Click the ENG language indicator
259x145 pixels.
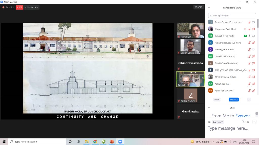(234, 142)
